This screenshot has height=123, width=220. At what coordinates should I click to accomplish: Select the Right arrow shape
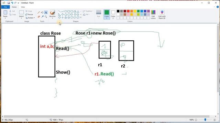(x=72, y=14)
